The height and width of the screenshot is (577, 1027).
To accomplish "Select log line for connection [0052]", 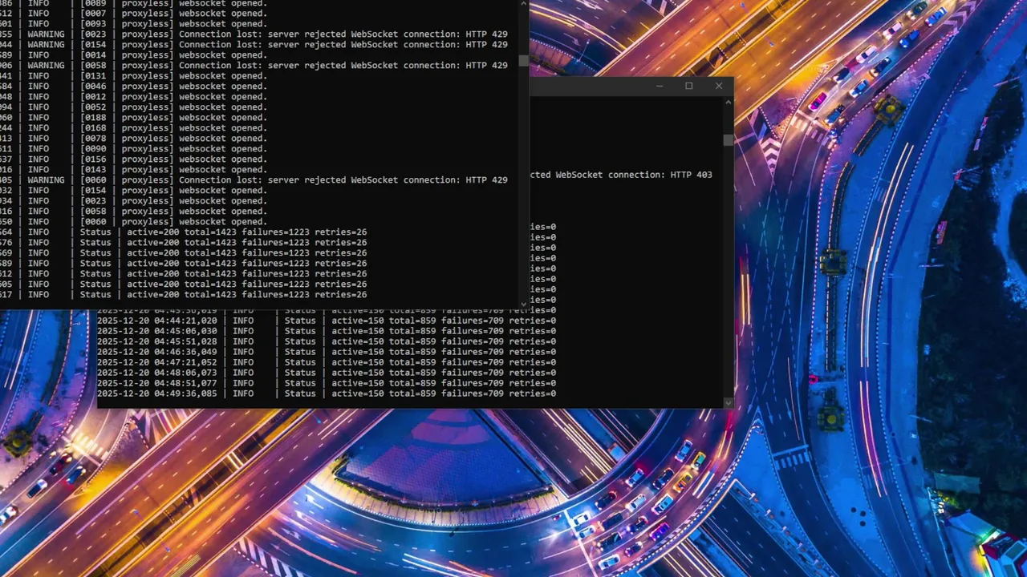I will (133, 107).
